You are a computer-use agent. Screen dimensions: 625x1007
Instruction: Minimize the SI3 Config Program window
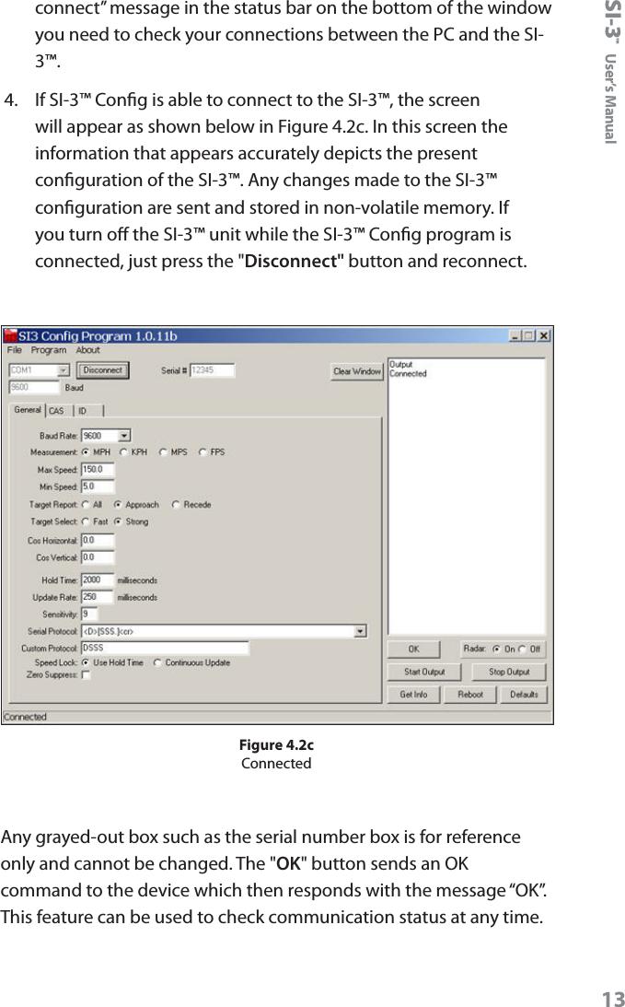point(515,336)
